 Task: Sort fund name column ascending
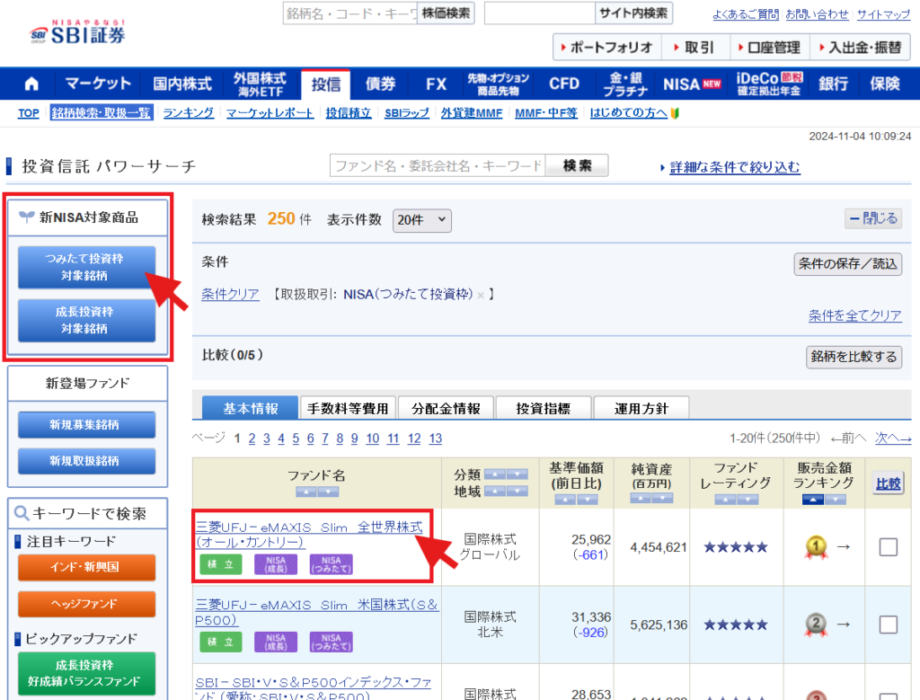(x=306, y=492)
